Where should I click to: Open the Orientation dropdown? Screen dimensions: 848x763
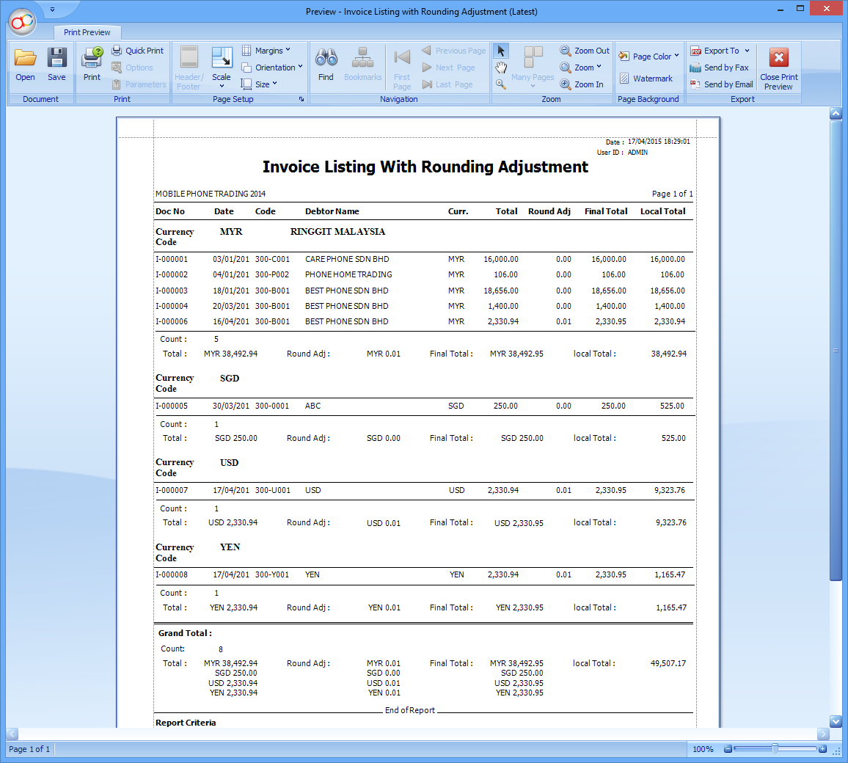(x=272, y=67)
